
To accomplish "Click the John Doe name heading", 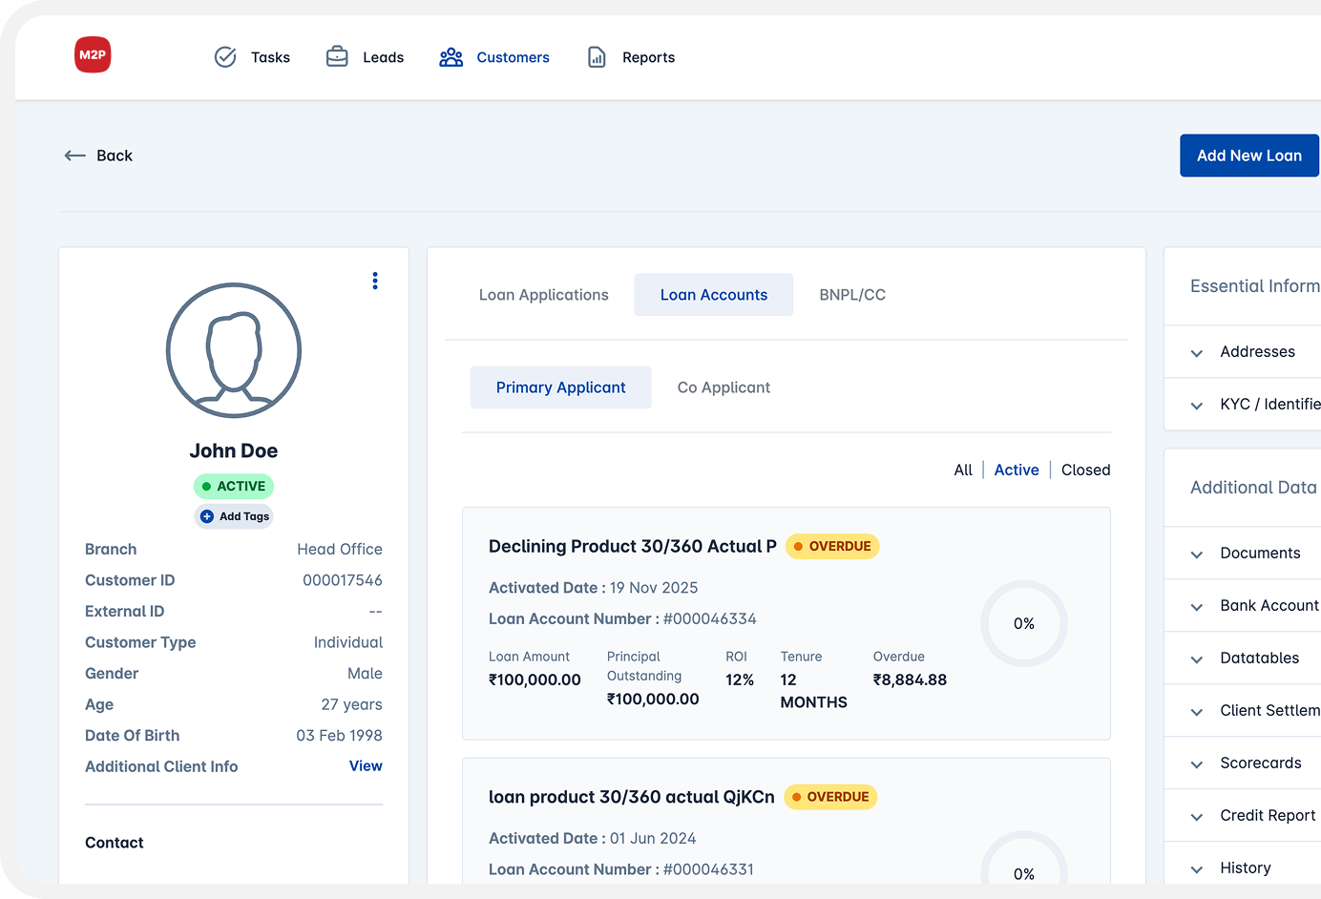I will [234, 450].
